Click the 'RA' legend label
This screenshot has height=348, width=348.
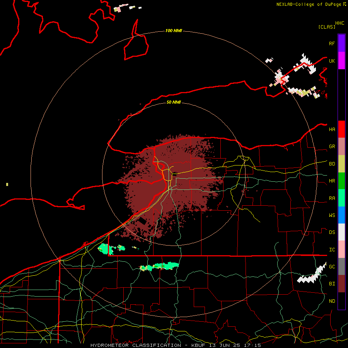point(332,198)
